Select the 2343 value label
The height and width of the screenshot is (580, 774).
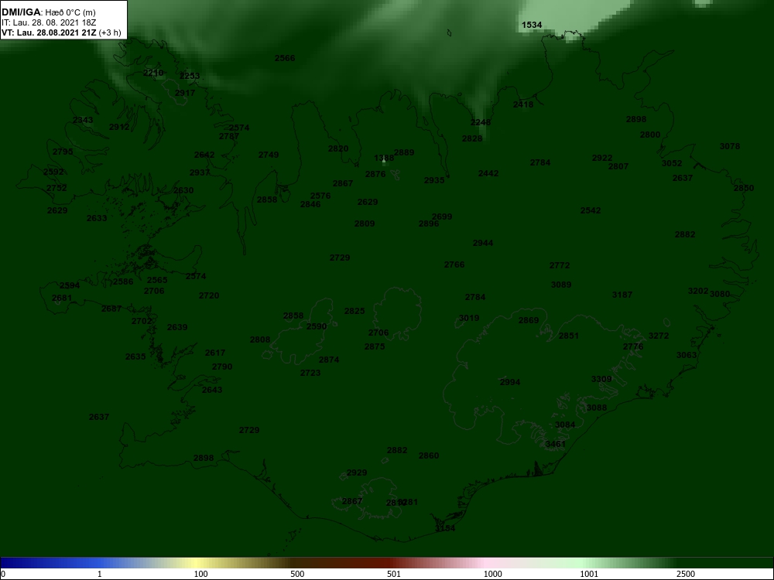point(83,120)
